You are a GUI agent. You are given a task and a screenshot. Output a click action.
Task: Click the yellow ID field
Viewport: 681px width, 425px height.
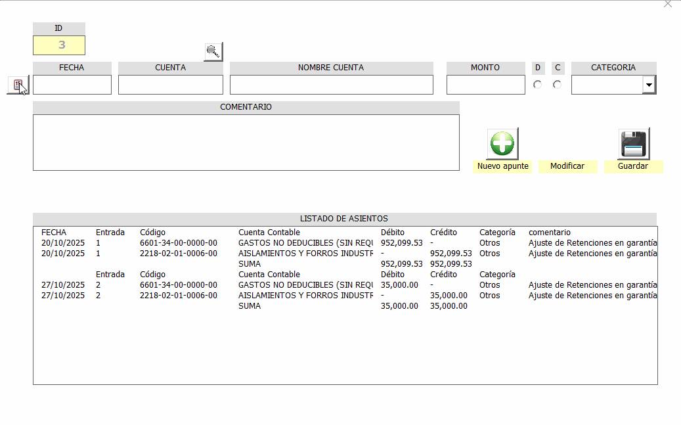coord(59,45)
